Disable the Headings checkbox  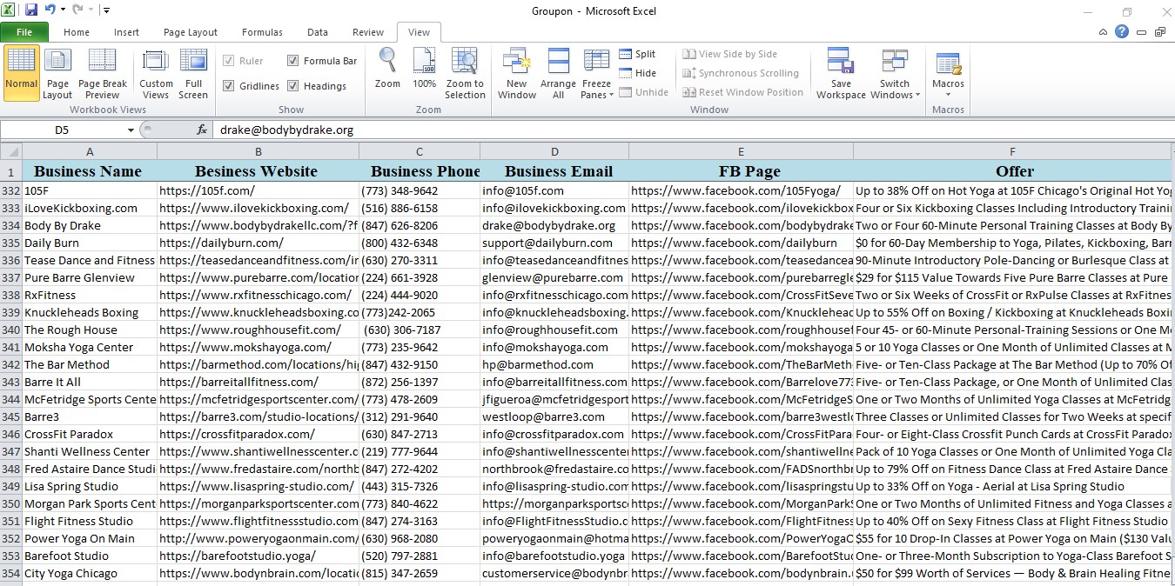293,86
